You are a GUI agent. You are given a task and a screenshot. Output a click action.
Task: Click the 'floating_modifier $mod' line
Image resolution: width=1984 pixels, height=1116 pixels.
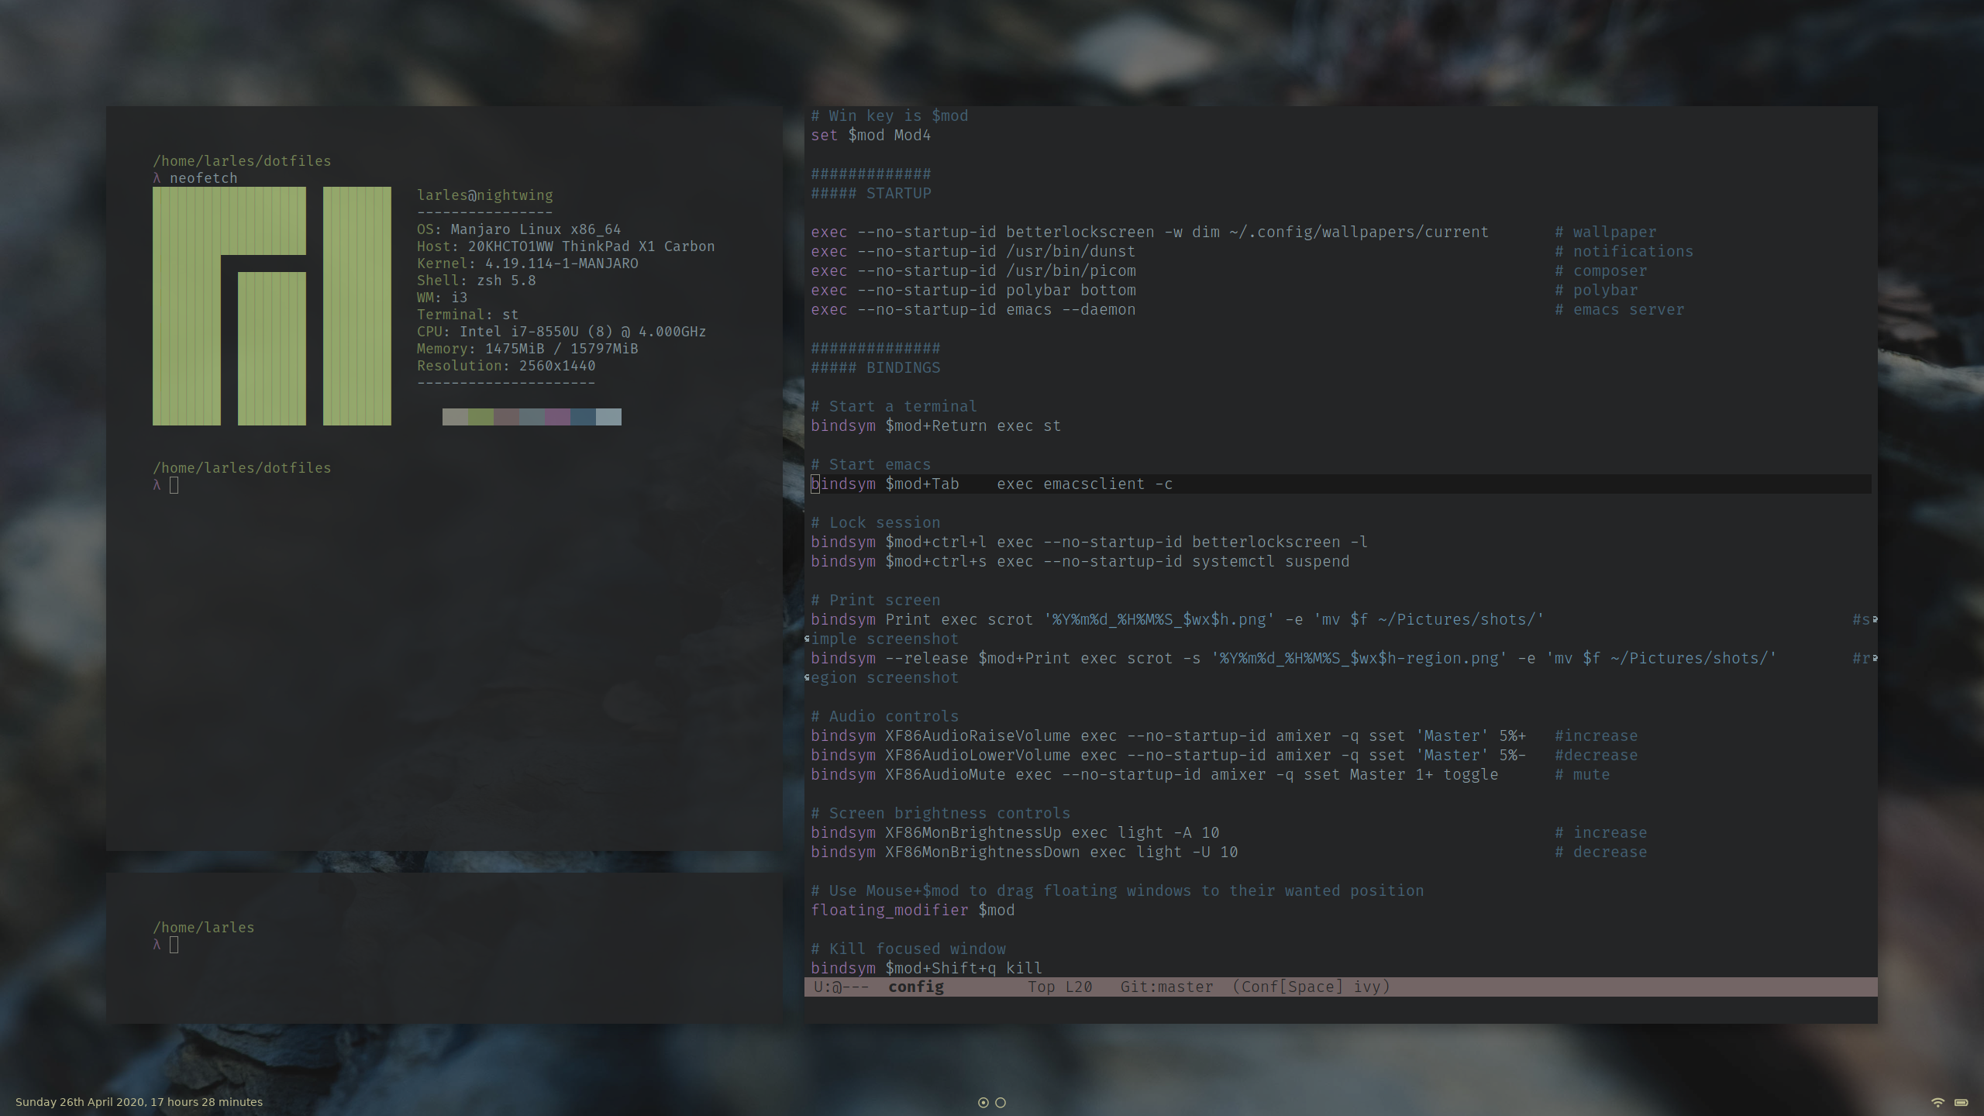pos(912,910)
